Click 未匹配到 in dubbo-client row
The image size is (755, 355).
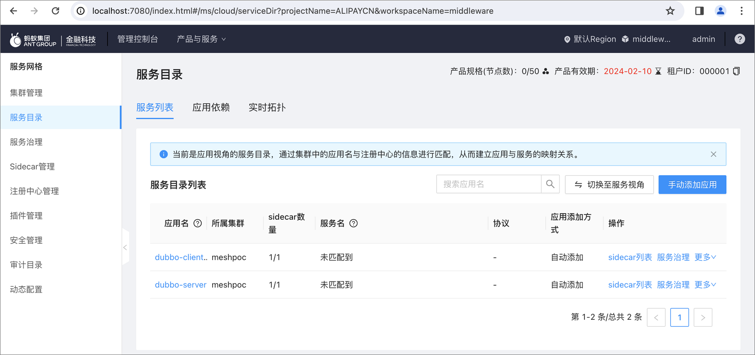pos(336,257)
